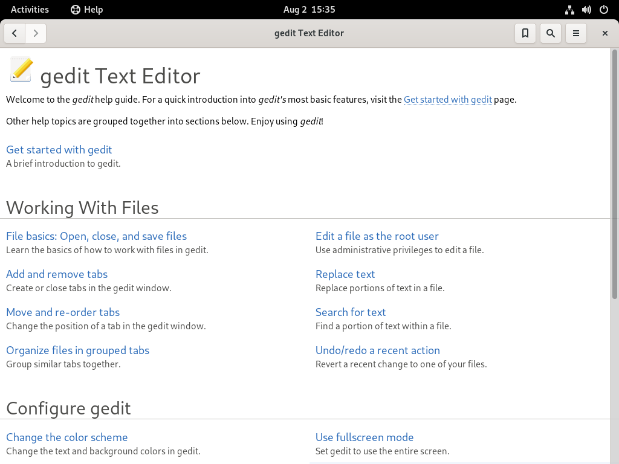
Task: Open the Help application menu in top bar
Action: tap(87, 10)
